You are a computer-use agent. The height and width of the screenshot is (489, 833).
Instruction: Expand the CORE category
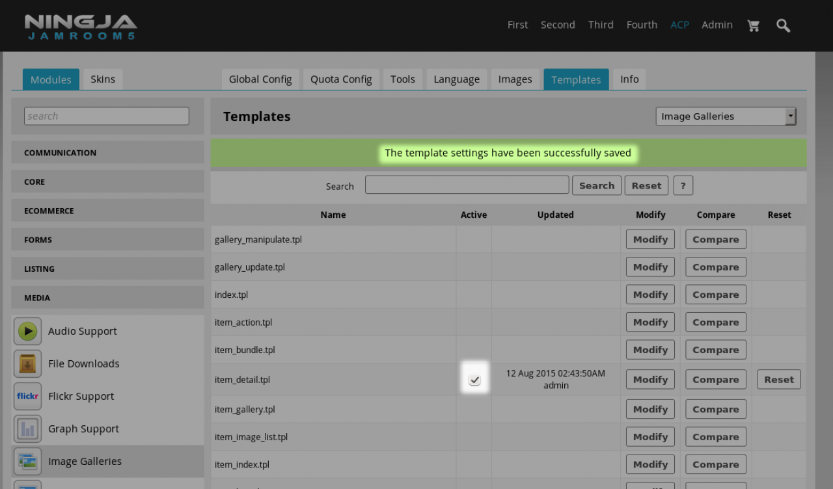[x=108, y=181]
